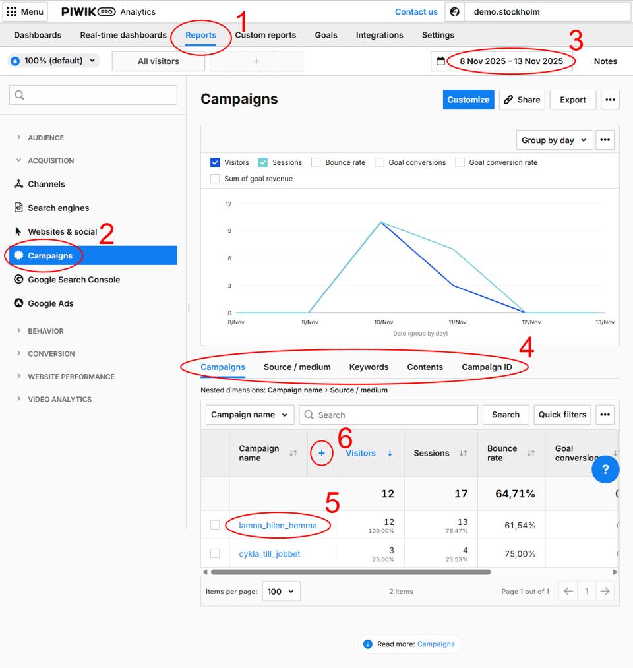This screenshot has height=668, width=633.
Task: Open three-dot menu beside Group by day
Action: point(605,140)
